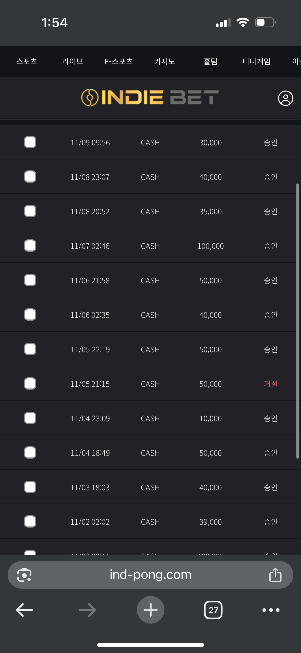Tap the Google Lens camera icon
Image resolution: width=301 pixels, height=653 pixels.
[24, 575]
